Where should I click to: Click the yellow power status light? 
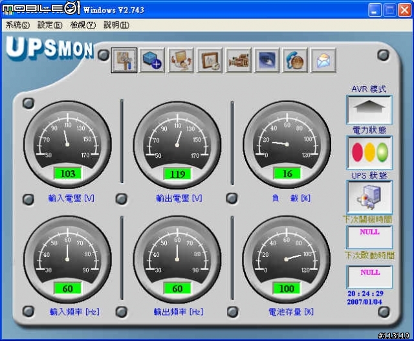tap(369, 152)
